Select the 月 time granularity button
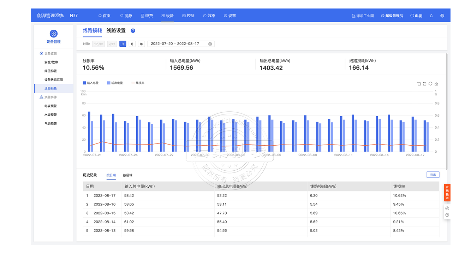 [132, 44]
